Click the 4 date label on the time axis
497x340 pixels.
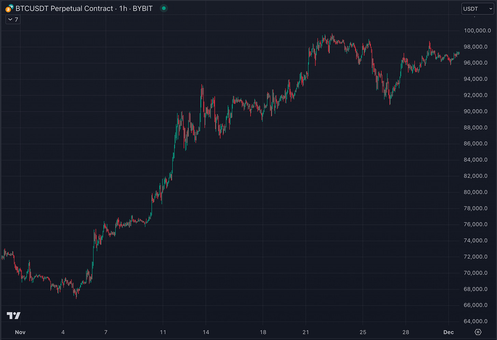(63, 332)
